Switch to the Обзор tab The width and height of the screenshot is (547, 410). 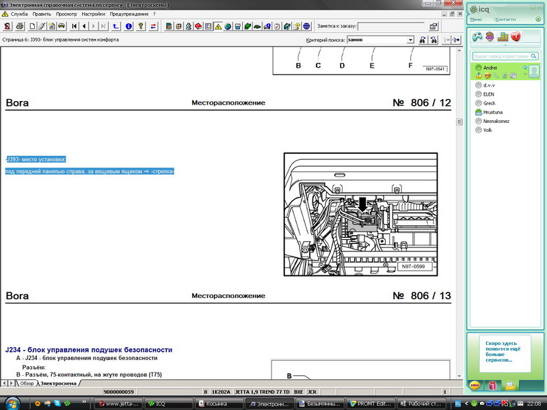[x=27, y=383]
